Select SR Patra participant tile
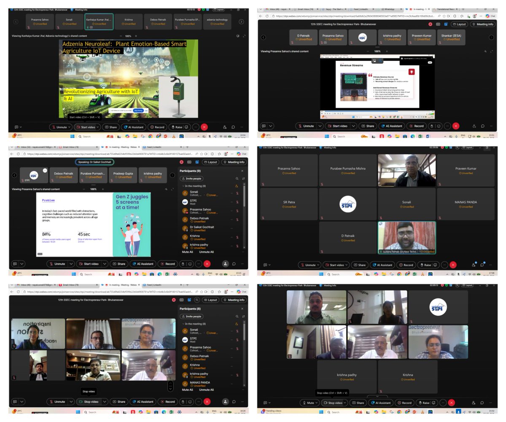 (x=289, y=204)
